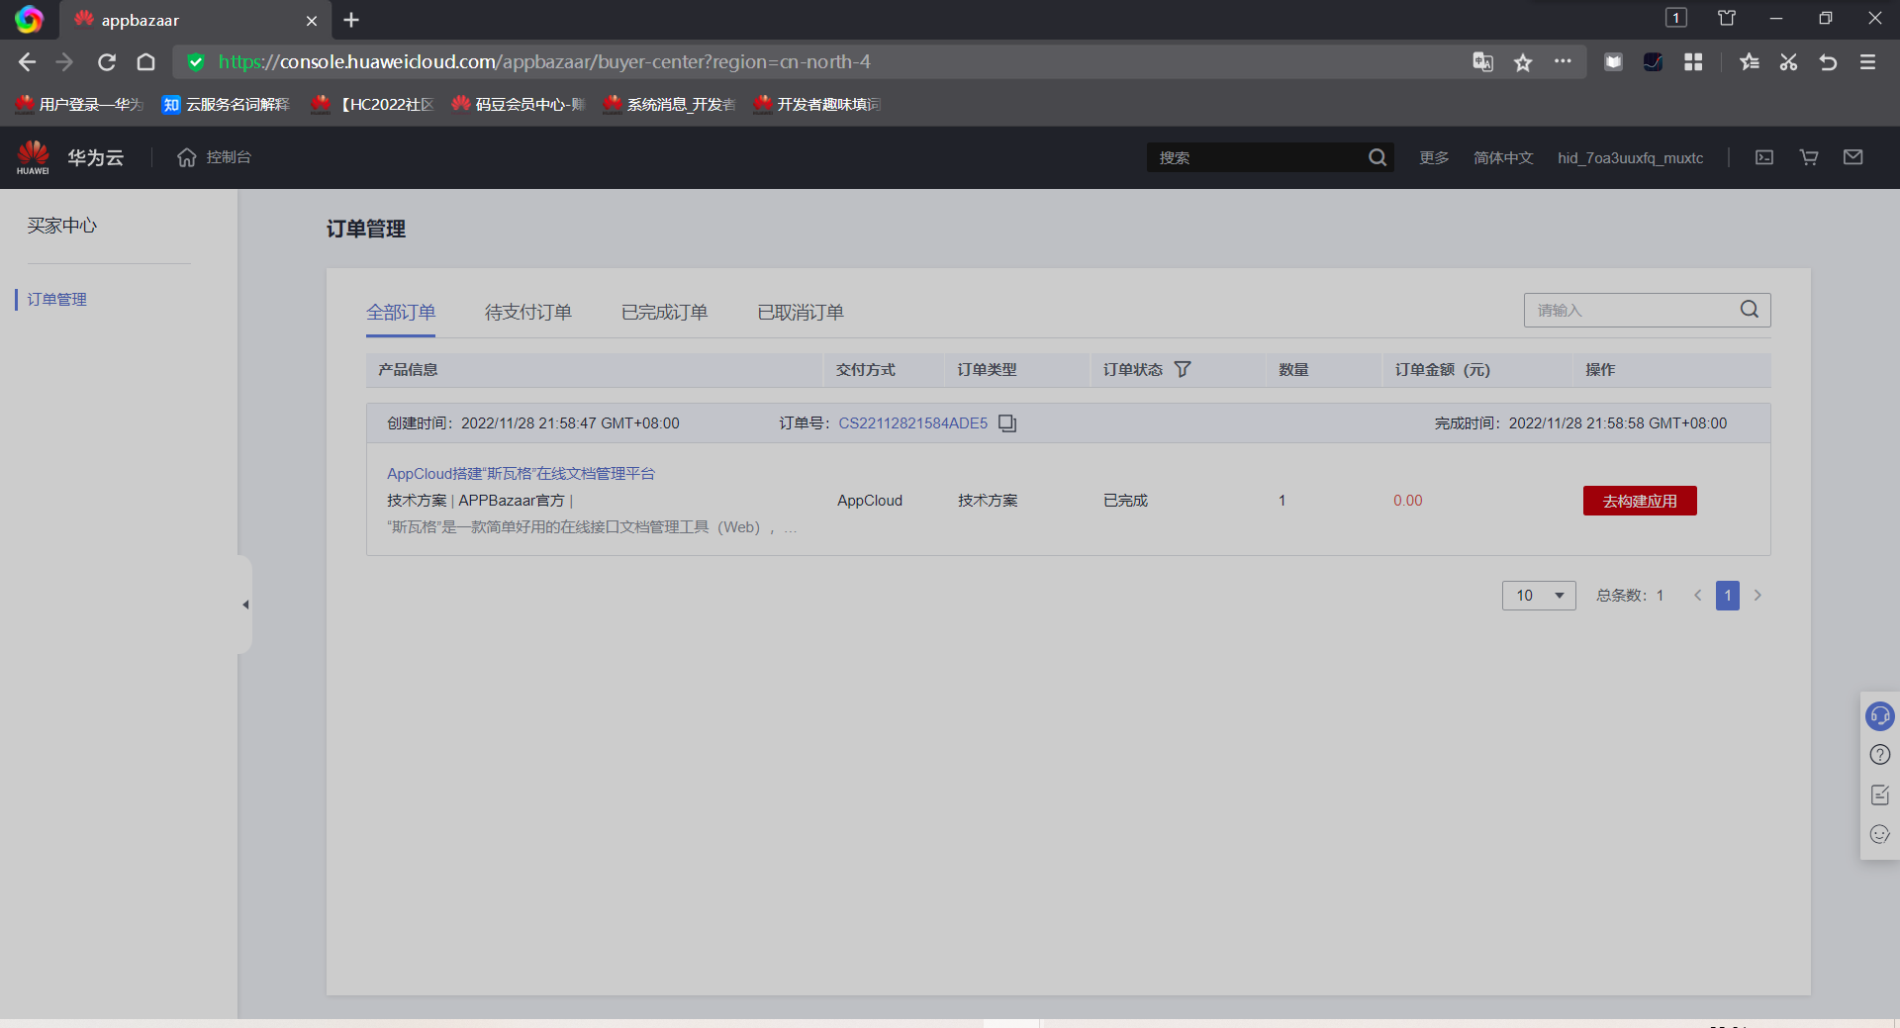Viewport: 1900px width, 1028px height.
Task: Click the top search magnifier icon
Action: point(1377,157)
